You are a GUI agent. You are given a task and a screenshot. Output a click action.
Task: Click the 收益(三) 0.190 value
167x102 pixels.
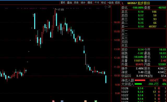pos(140,76)
